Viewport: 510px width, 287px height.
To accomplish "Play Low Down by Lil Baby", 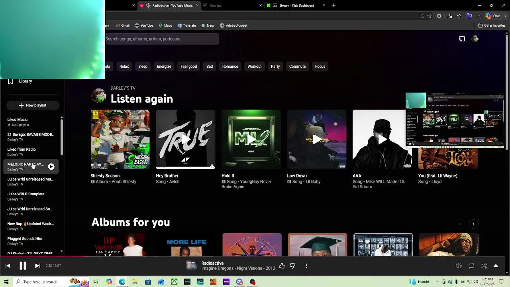I will pyautogui.click(x=317, y=140).
